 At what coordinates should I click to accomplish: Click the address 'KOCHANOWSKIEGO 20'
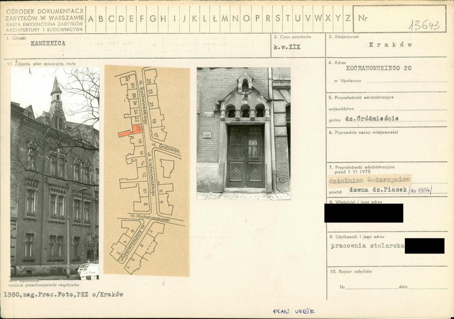[379, 68]
